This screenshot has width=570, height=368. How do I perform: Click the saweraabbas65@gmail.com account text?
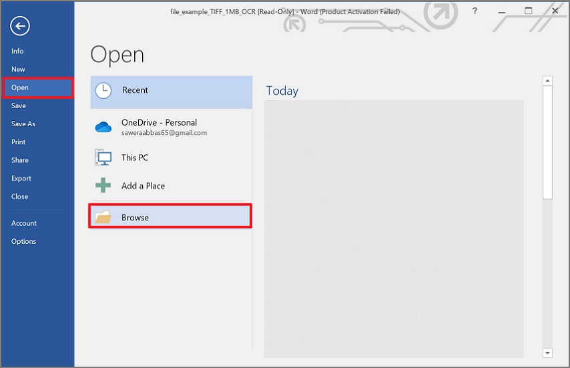tap(164, 133)
